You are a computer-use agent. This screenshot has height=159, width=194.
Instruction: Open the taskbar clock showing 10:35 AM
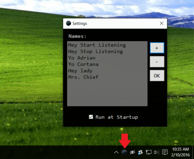(x=181, y=152)
